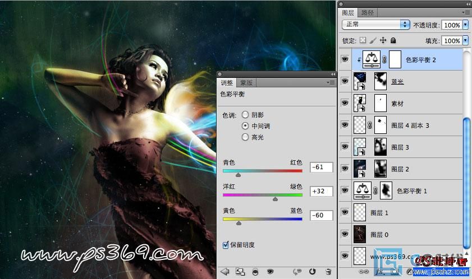The height and width of the screenshot is (279, 472).
Task: Lock transparent pixels icon
Action: pyautogui.click(x=363, y=40)
